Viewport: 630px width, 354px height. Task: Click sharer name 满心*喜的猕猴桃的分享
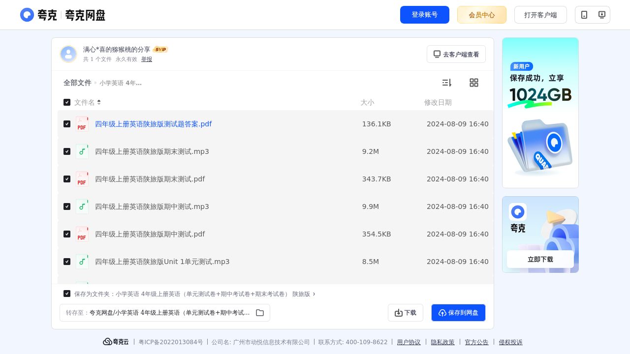tap(117, 50)
